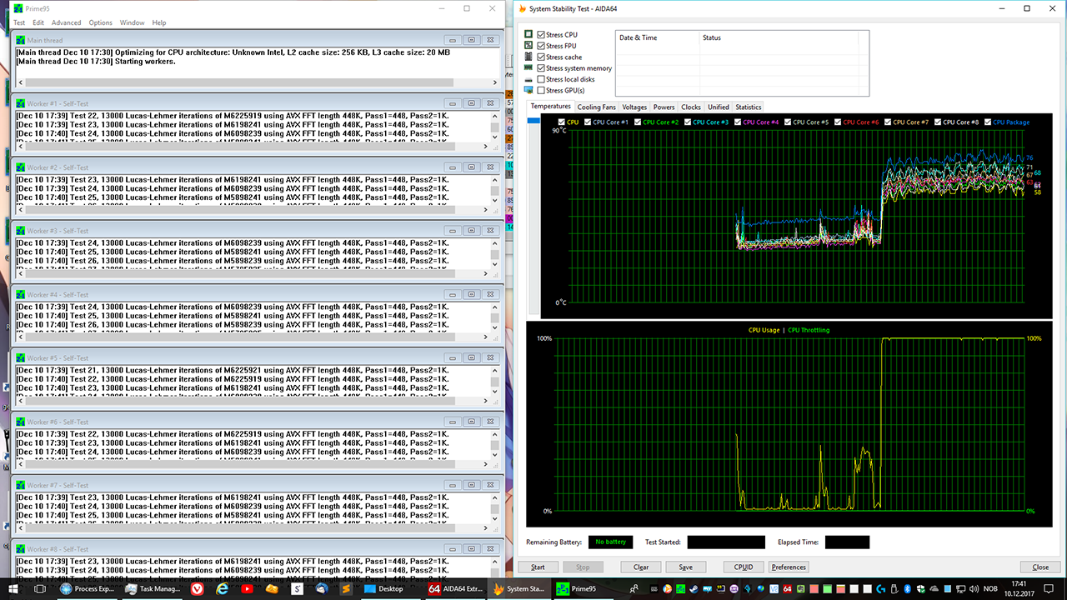This screenshot has width=1067, height=600.
Task: Switch to Process Explorer in the taskbar
Action: 88,588
